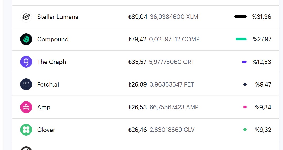Open the Compound asset name

(53, 39)
